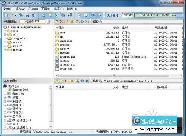
Task: Click the Open CD/DVD toolbar icon
Action: 20,15
